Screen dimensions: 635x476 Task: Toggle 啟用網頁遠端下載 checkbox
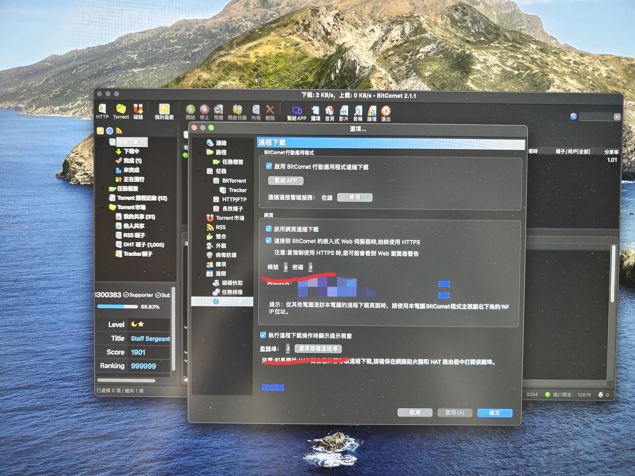pyautogui.click(x=269, y=229)
